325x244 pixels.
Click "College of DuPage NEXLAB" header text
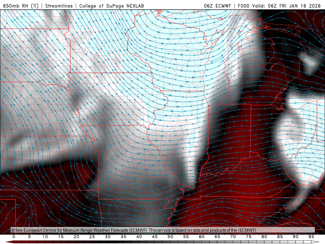coord(111,6)
